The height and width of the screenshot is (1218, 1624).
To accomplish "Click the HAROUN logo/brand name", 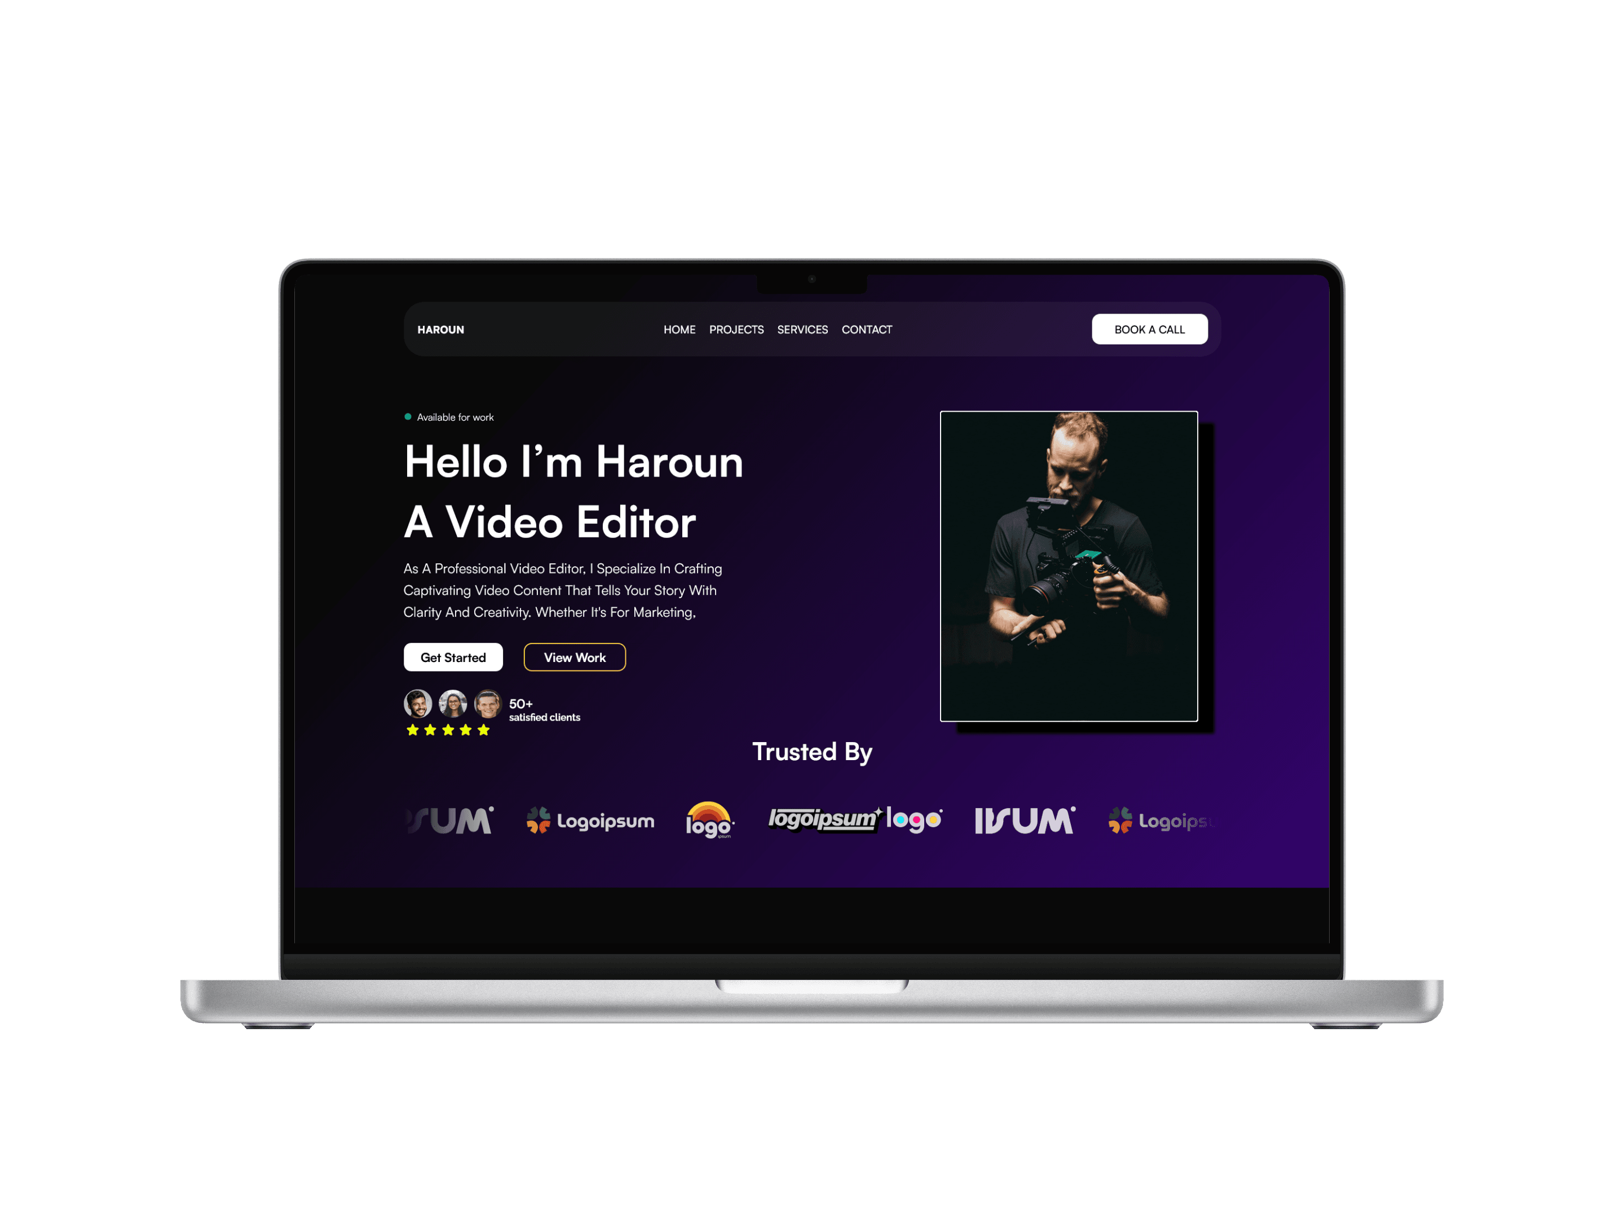I will (x=440, y=328).
